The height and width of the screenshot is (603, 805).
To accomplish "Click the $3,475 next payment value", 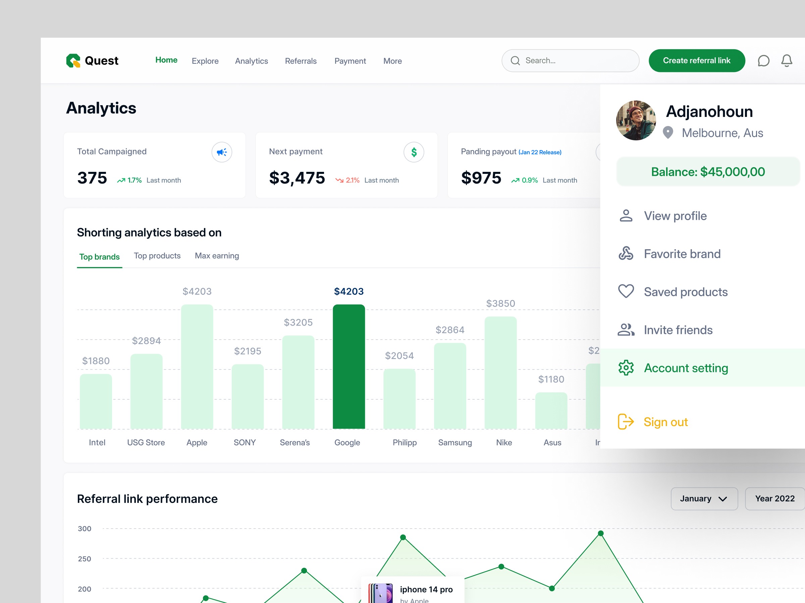I will click(x=297, y=178).
